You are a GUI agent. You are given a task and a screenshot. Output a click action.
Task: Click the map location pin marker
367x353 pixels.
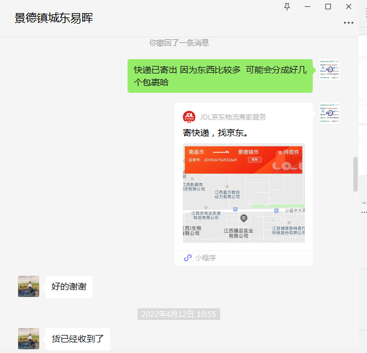tap(244, 219)
